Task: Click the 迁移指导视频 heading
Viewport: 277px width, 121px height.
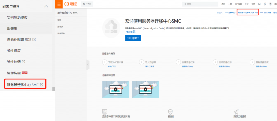Action: point(108,75)
